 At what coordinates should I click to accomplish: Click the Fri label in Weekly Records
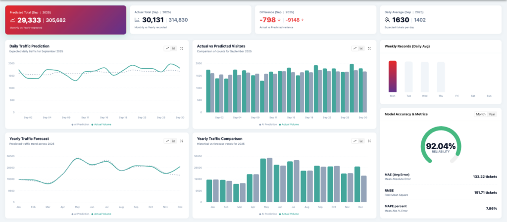click(x=457, y=96)
